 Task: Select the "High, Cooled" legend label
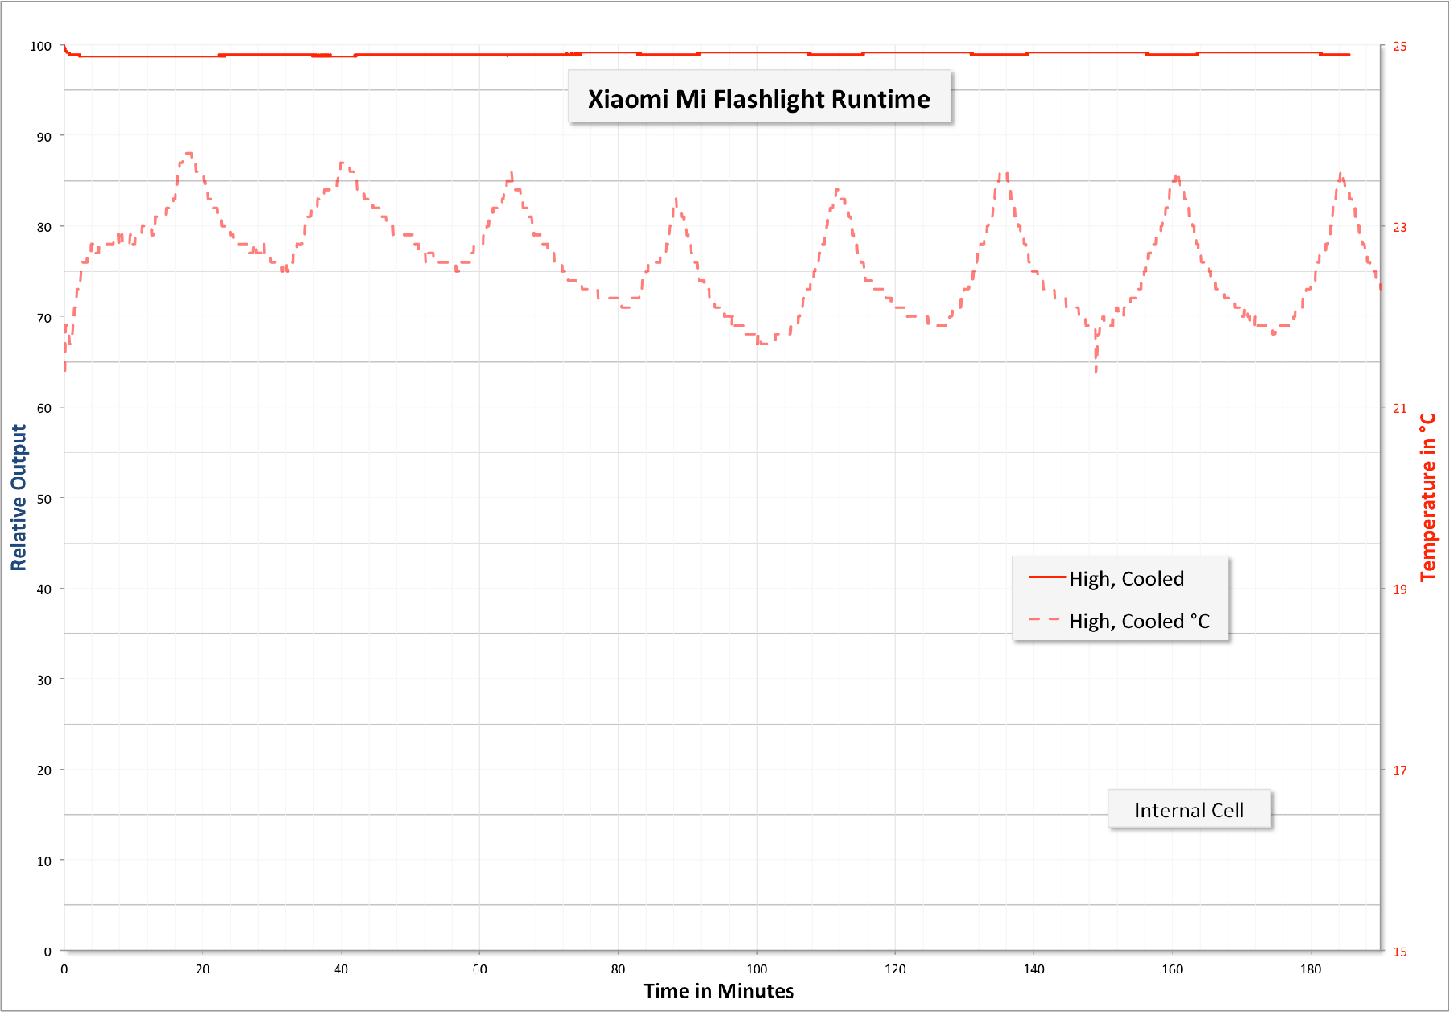(1126, 579)
